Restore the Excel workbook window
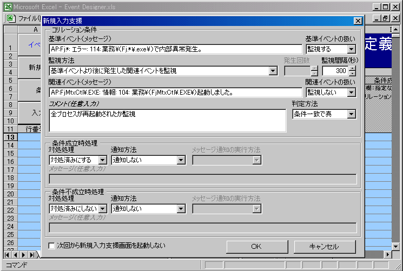This screenshot has height=271, width=403. [385, 18]
